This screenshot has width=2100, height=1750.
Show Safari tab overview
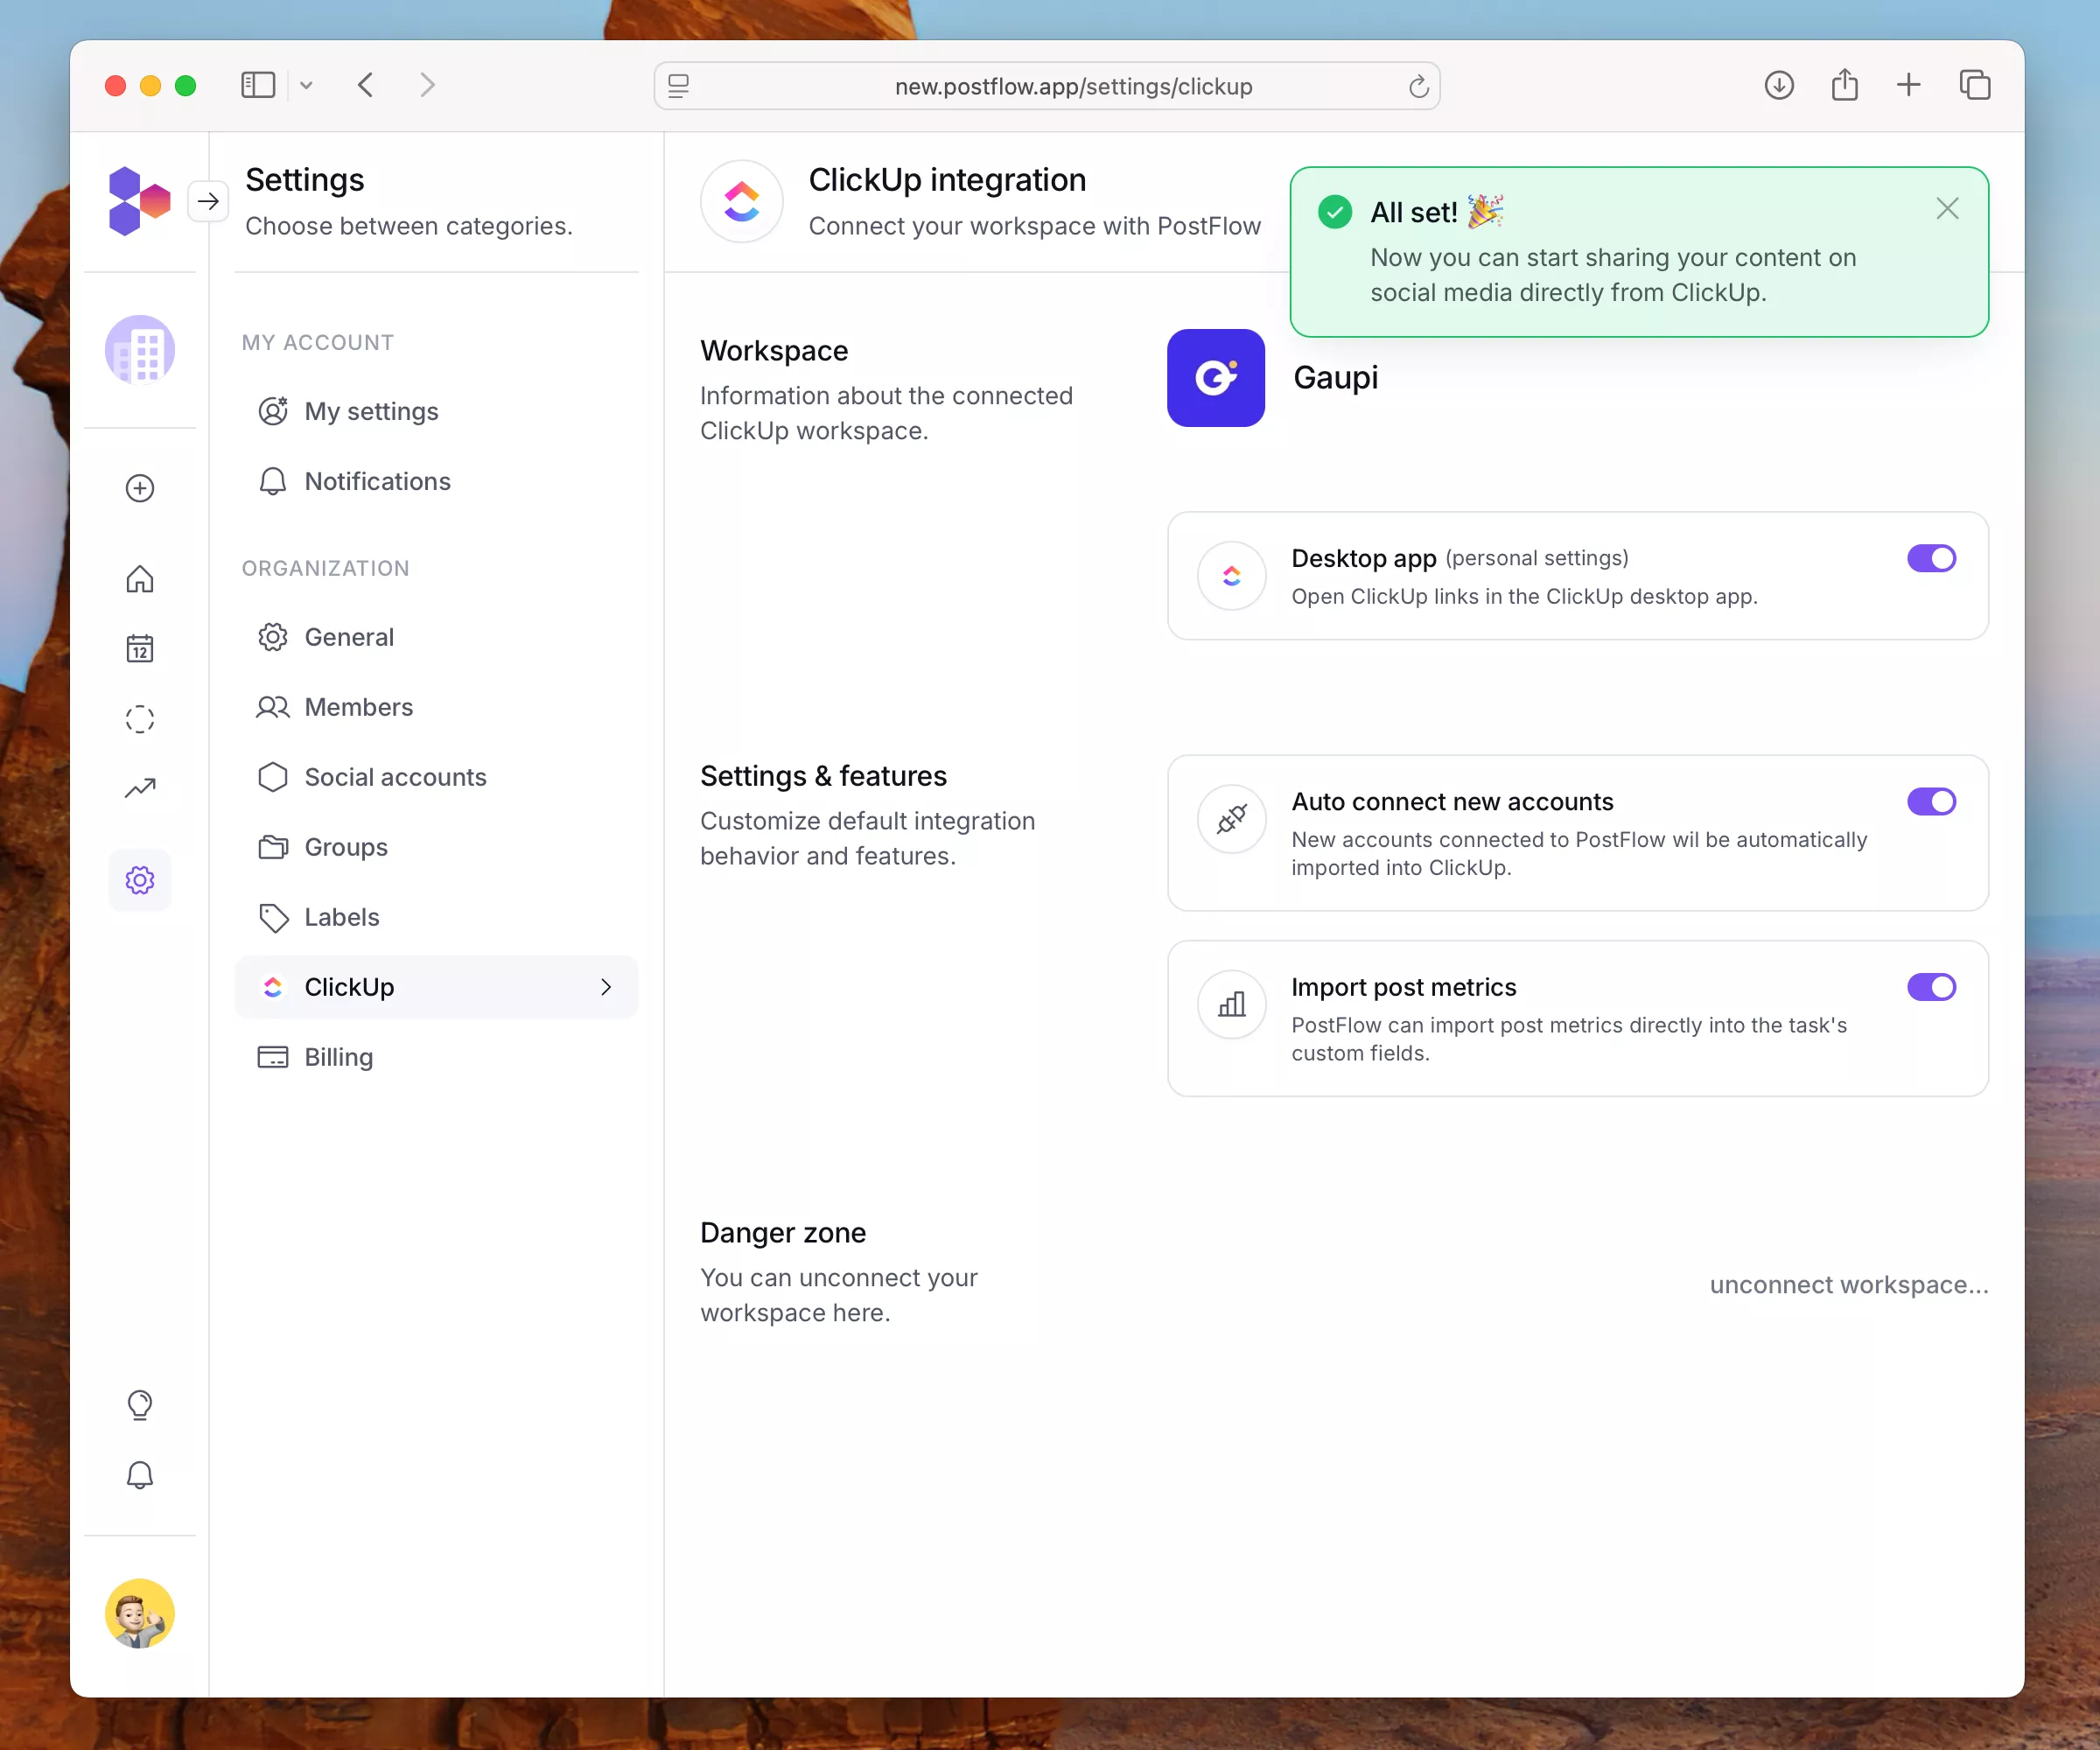1975,85
